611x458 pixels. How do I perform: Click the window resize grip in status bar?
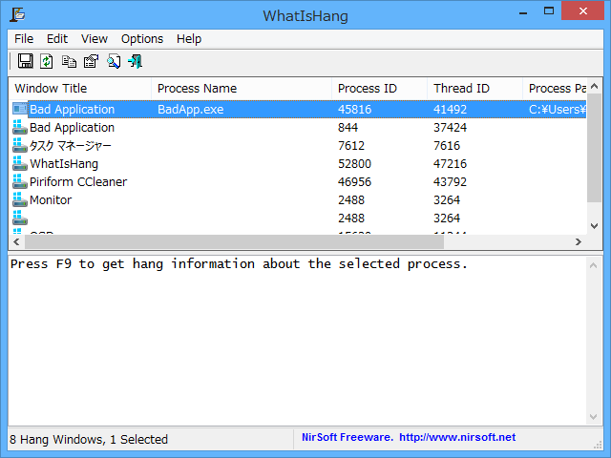click(x=598, y=445)
